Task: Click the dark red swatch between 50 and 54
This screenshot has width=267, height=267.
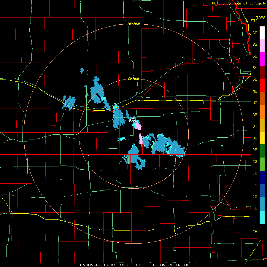Action: pyautogui.click(x=262, y=72)
